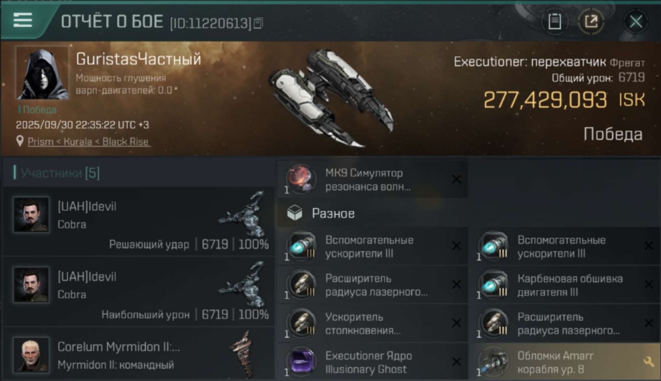Select [UAH]Idevil Решающий удар participant row

click(139, 221)
